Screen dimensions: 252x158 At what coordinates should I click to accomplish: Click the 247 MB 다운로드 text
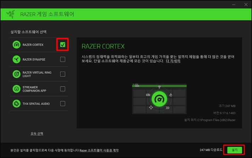[211, 150]
